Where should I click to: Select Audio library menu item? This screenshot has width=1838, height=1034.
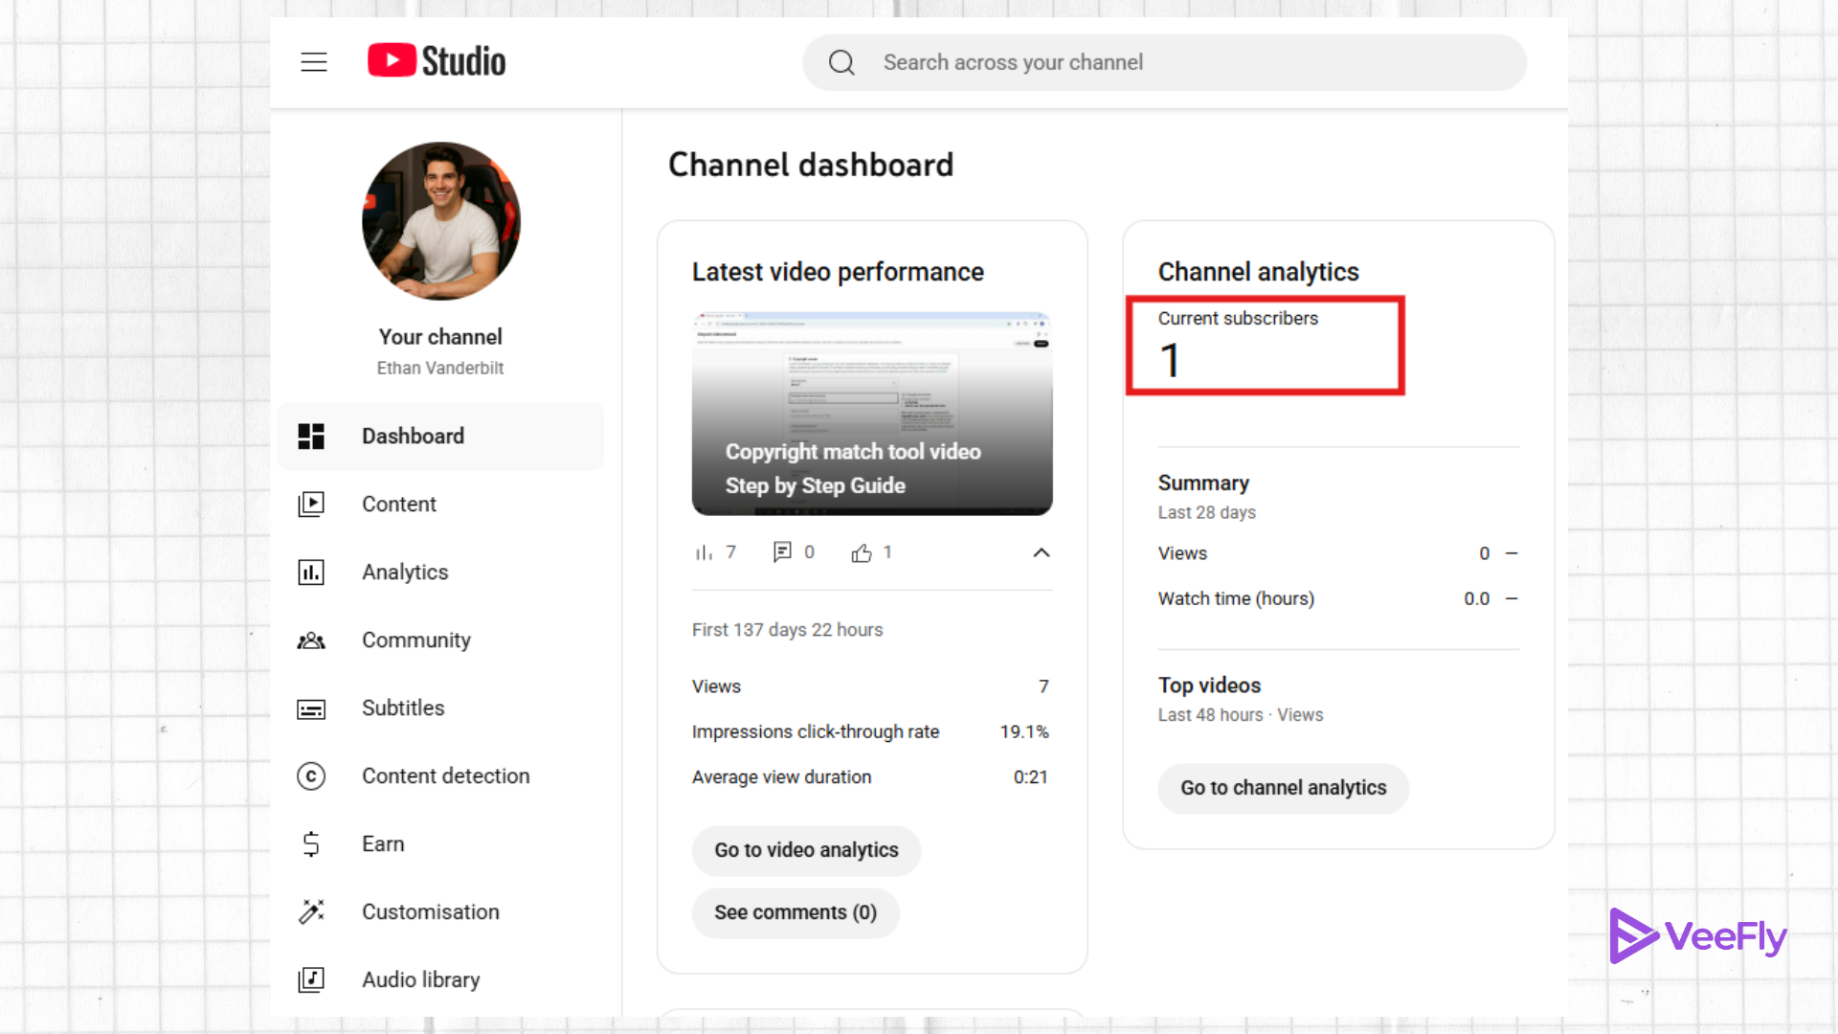(421, 980)
